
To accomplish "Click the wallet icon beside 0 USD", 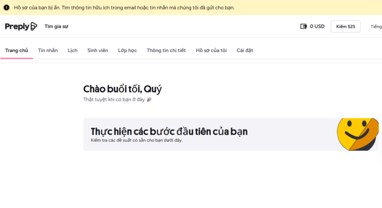I will coord(303,27).
